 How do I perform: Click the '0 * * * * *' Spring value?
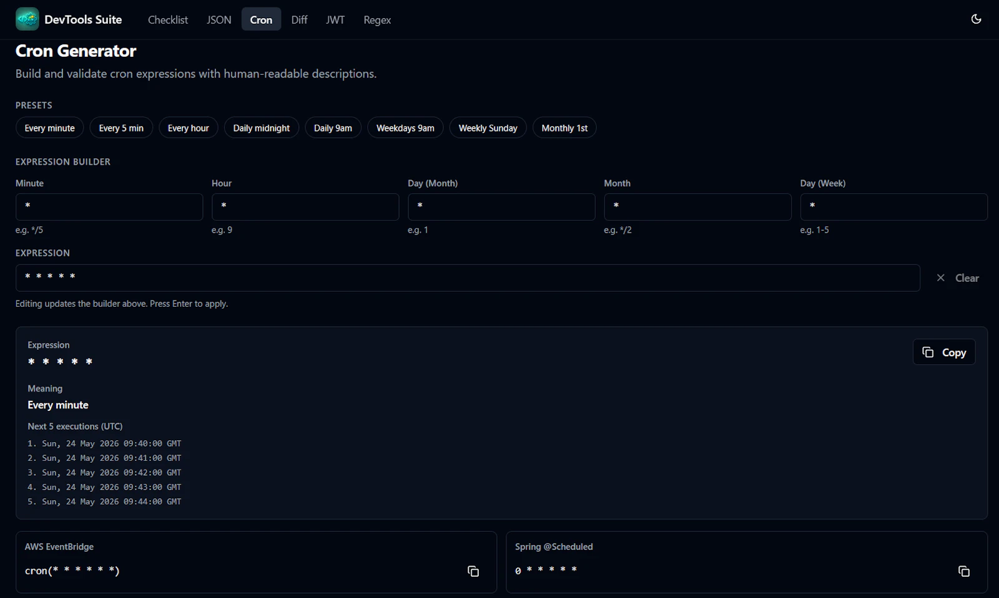546,570
